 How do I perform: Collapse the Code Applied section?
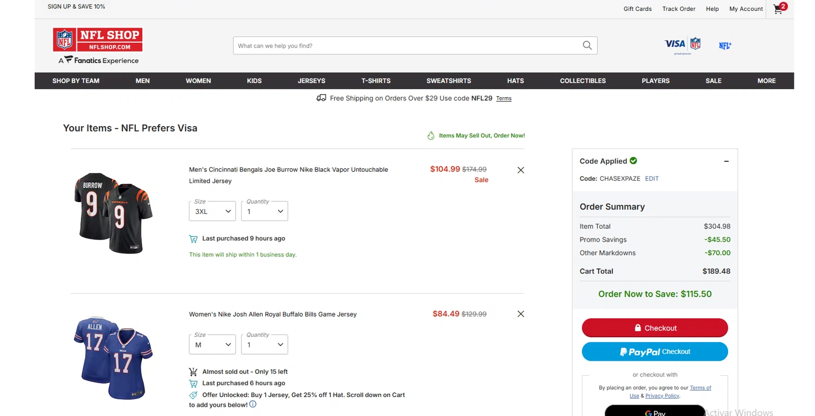(x=726, y=161)
